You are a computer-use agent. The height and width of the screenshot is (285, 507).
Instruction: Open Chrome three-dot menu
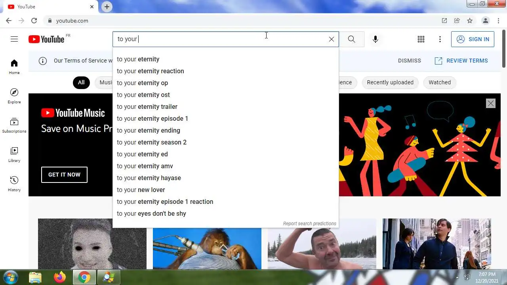pos(498,21)
